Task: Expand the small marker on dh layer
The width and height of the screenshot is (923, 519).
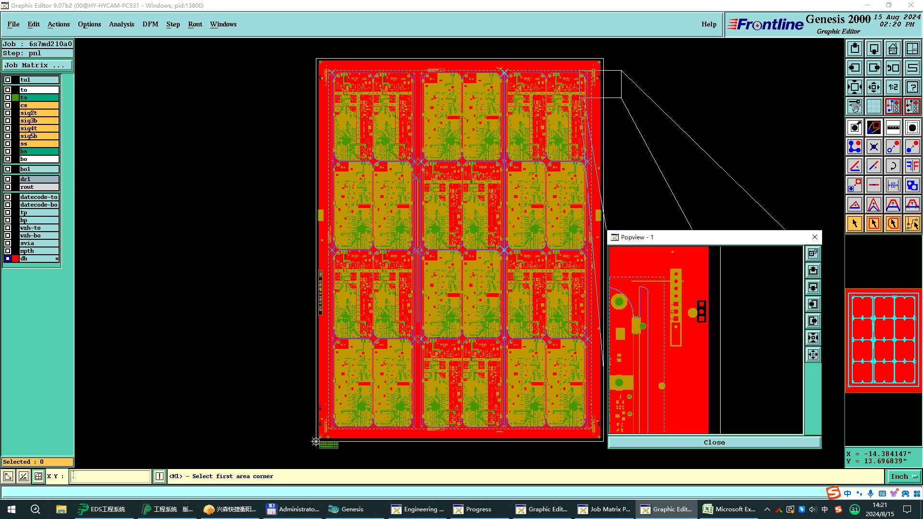Action: [57, 259]
